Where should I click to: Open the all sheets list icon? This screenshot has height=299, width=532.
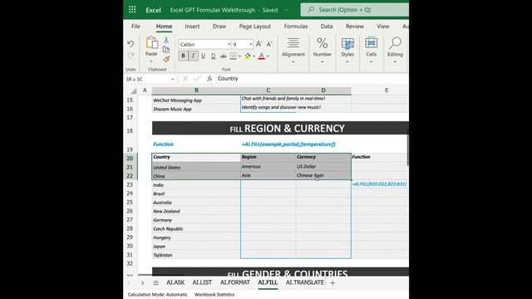pos(155,282)
